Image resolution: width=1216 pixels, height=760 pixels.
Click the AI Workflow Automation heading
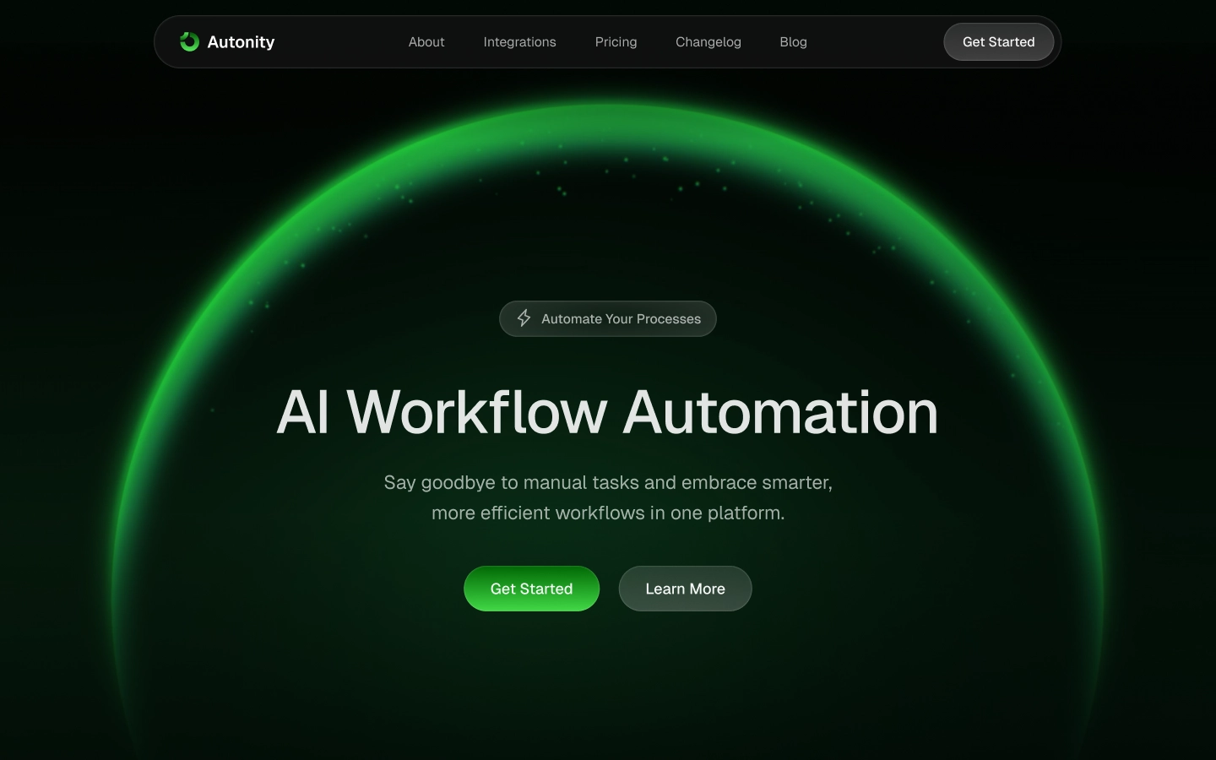coord(608,412)
